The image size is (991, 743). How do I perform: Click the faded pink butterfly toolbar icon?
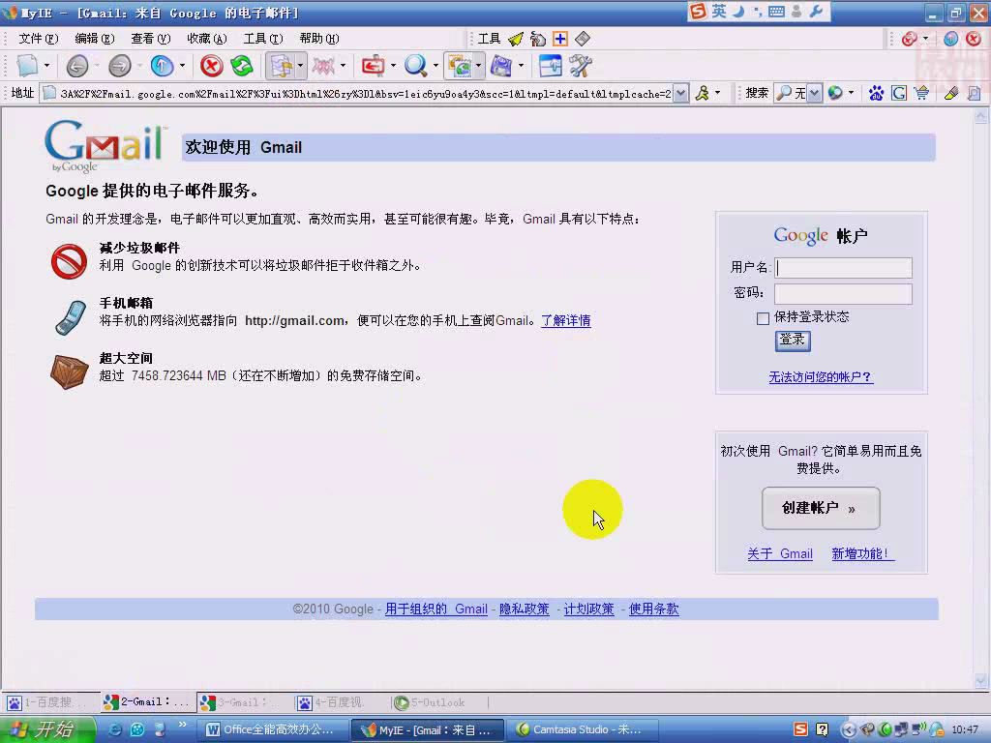tap(323, 66)
